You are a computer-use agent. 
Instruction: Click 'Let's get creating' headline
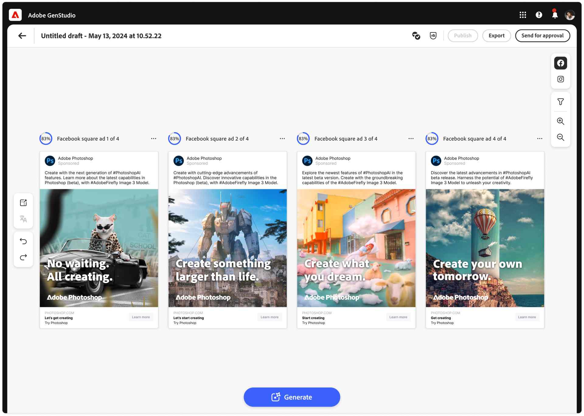(59, 318)
